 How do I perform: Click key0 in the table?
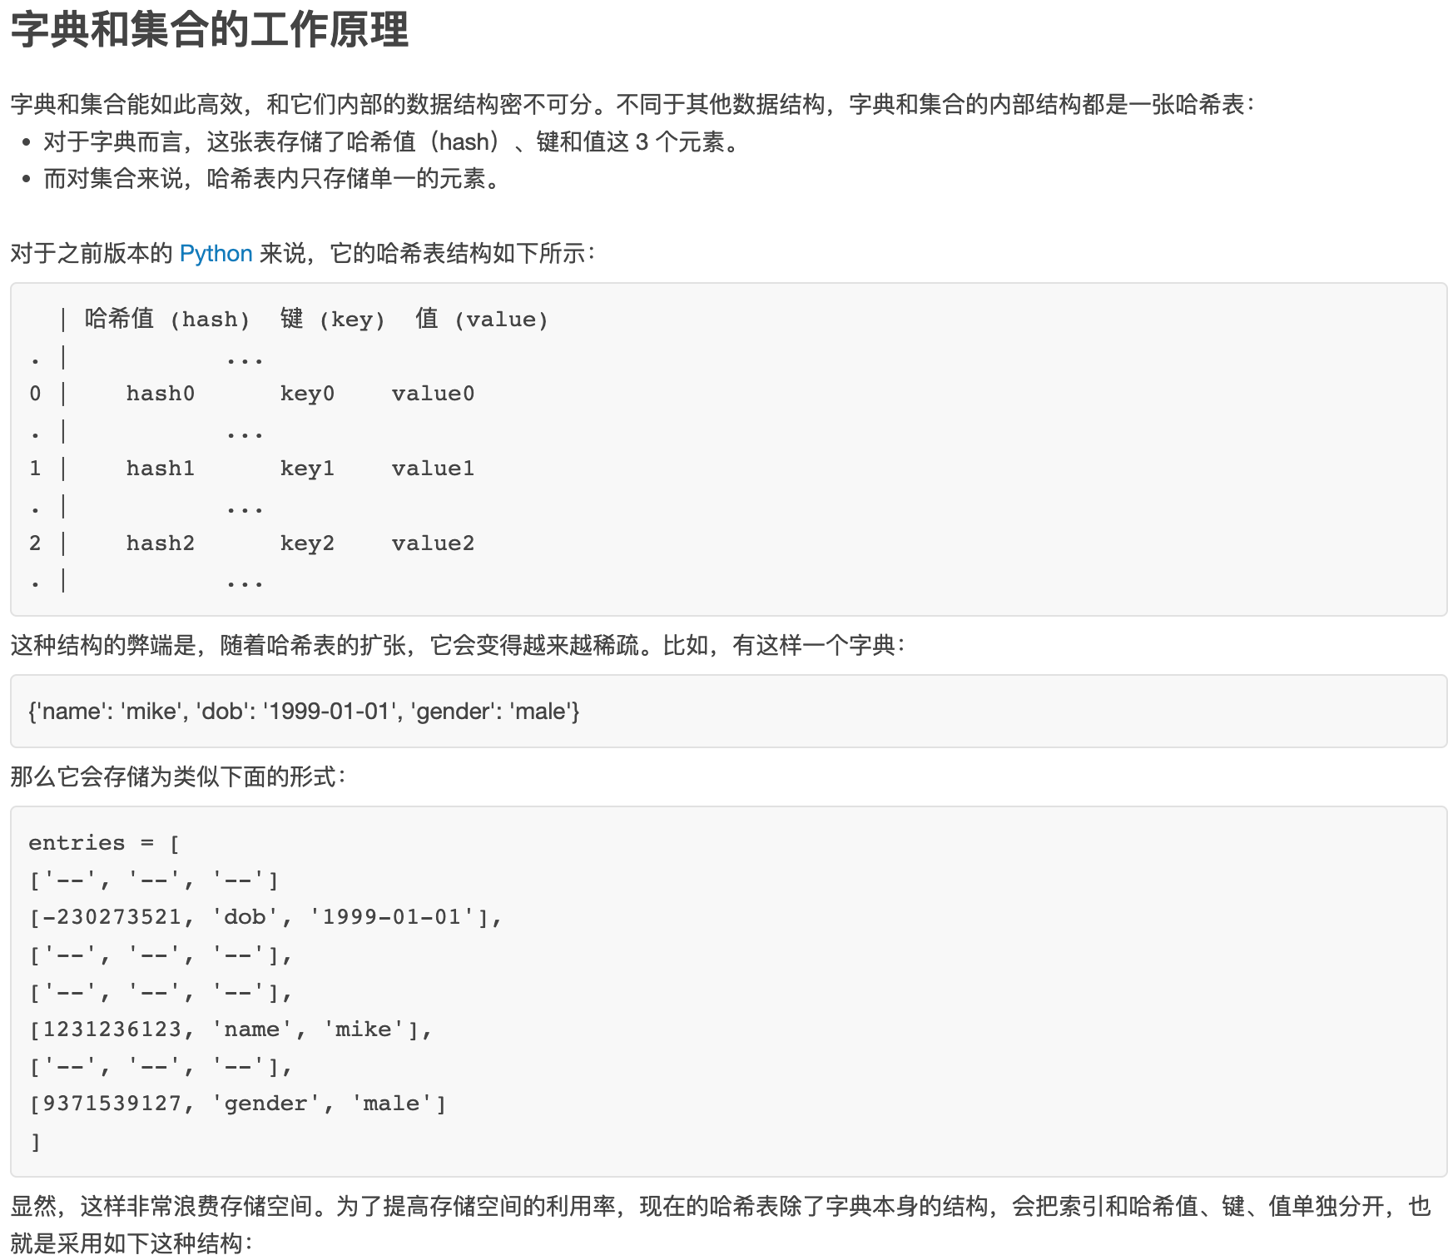(307, 394)
